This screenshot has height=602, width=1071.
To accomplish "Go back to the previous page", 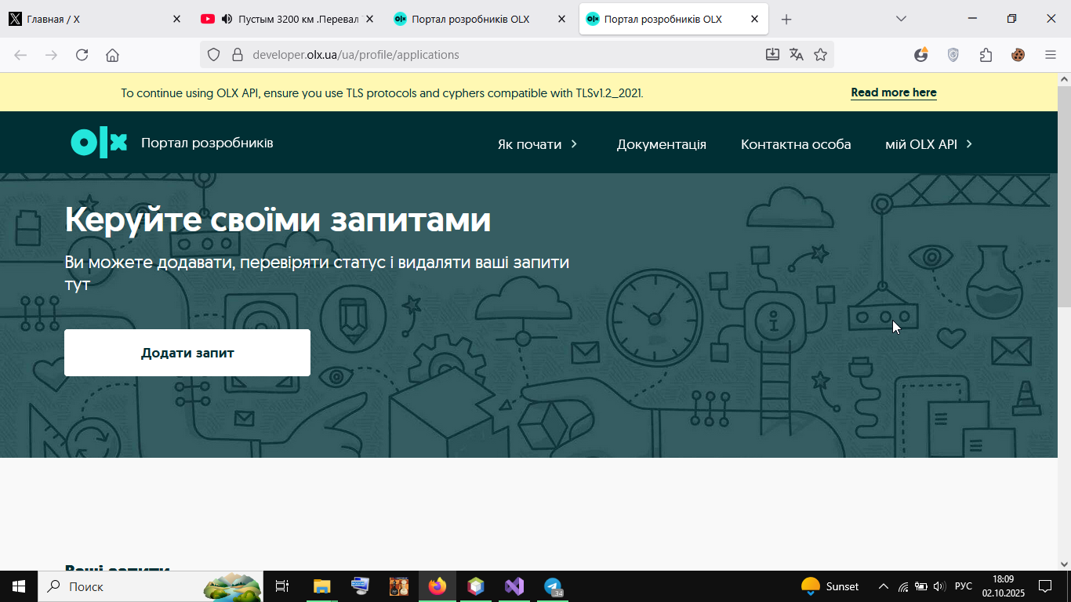I will (x=20, y=55).
